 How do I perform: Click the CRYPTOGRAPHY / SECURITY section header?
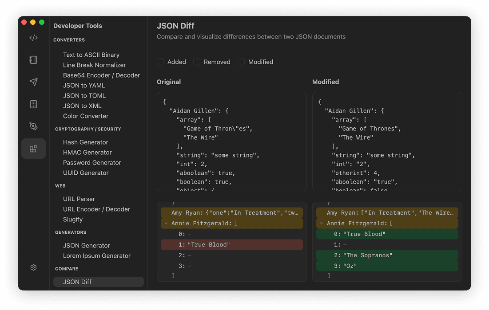coord(88,129)
